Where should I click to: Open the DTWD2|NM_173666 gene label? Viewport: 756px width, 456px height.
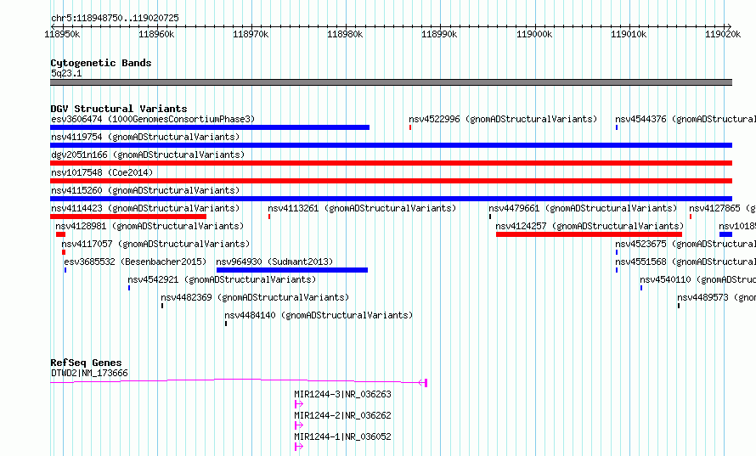[x=90, y=373]
